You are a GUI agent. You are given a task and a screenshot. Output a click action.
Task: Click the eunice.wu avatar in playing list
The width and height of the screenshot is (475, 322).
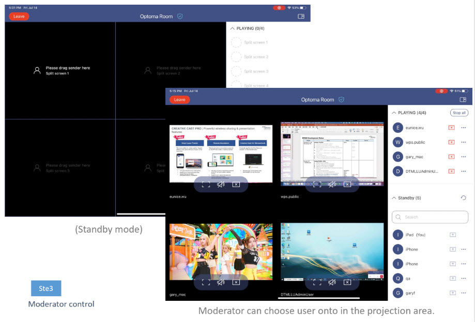click(398, 128)
